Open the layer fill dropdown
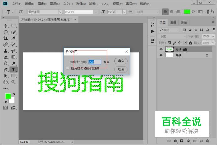Viewport: 217px width, 145px height. (213, 43)
